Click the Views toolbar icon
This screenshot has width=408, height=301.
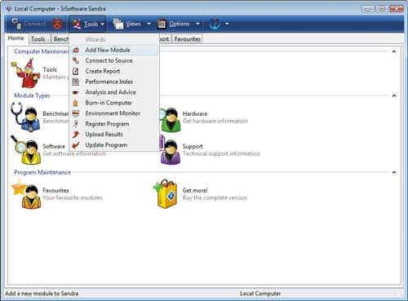coord(118,24)
